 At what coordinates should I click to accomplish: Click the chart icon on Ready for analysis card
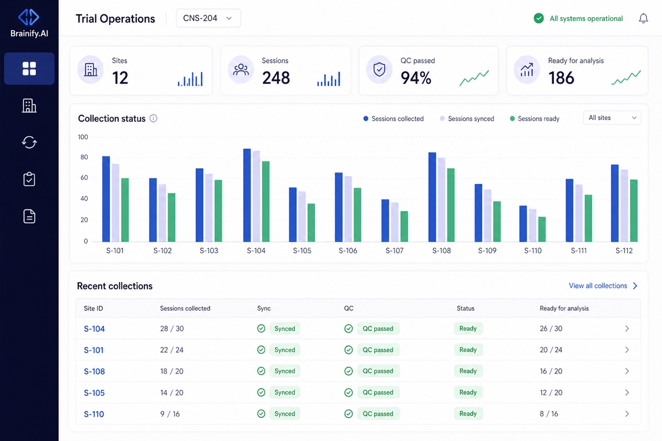pos(527,69)
